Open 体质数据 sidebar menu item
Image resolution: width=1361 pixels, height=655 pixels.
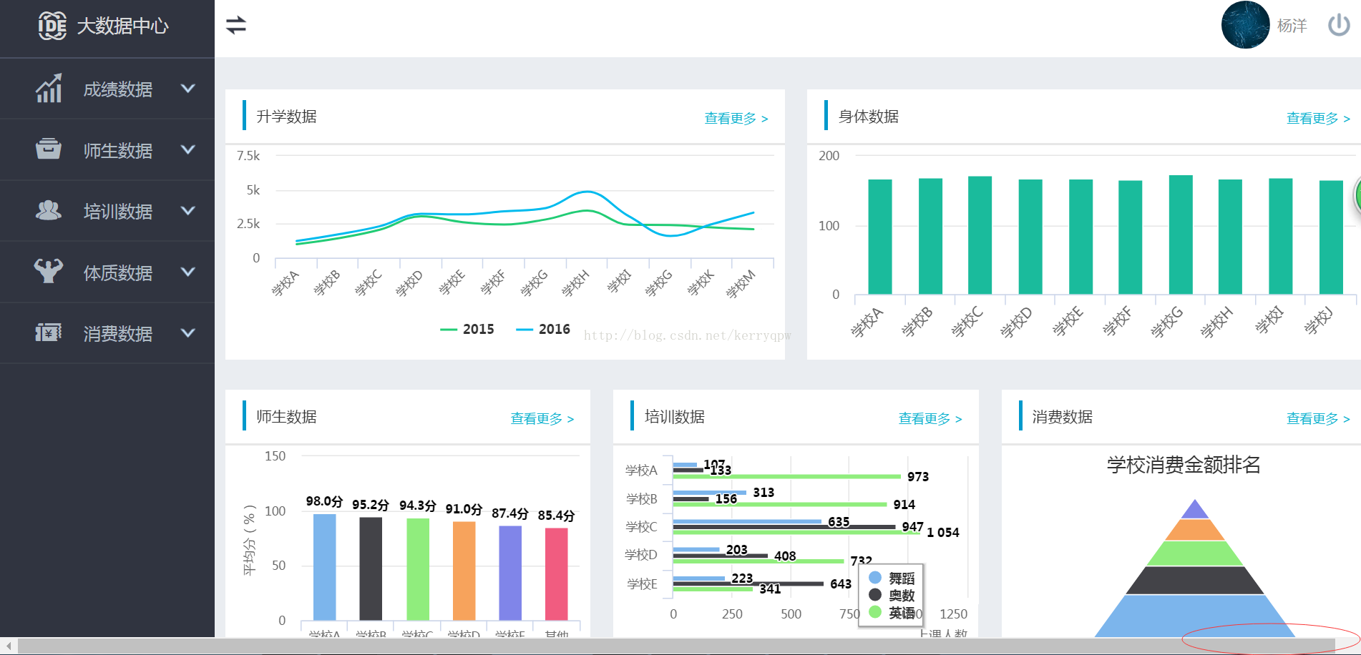tap(107, 272)
